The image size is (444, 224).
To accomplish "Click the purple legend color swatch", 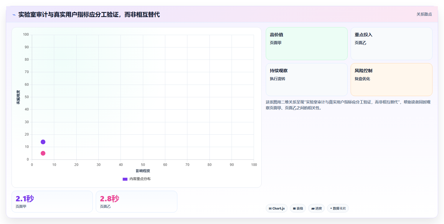I will tap(125, 179).
